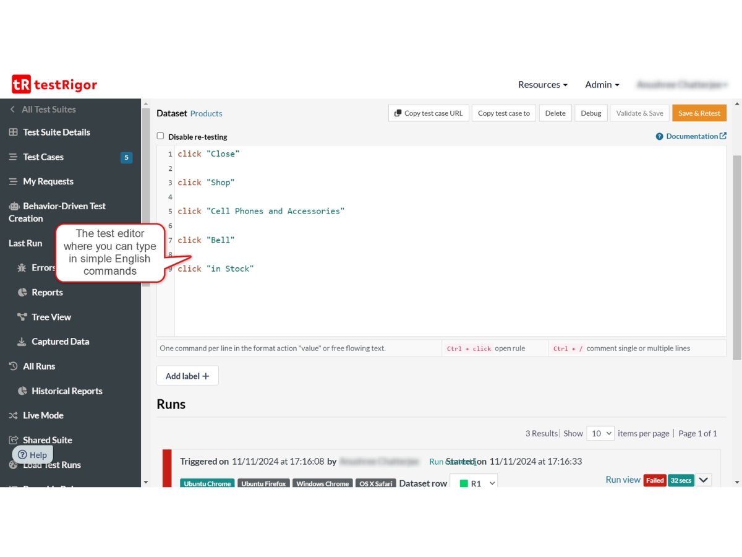Open the blurred user account dropdown
This screenshot has width=742, height=557.
pyautogui.click(x=684, y=85)
